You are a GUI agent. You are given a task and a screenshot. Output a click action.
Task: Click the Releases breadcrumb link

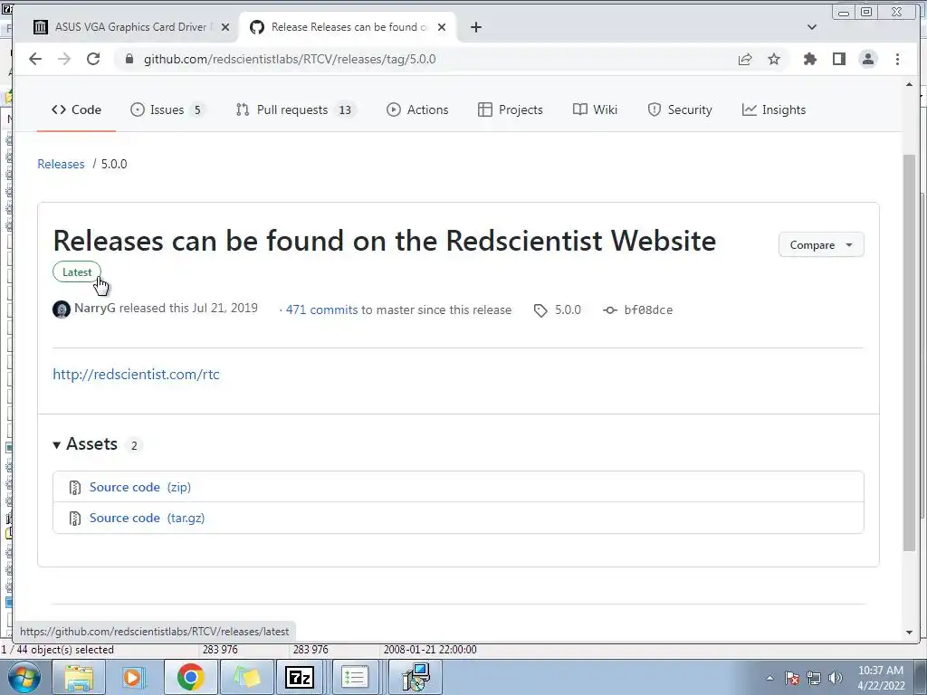pyautogui.click(x=61, y=165)
